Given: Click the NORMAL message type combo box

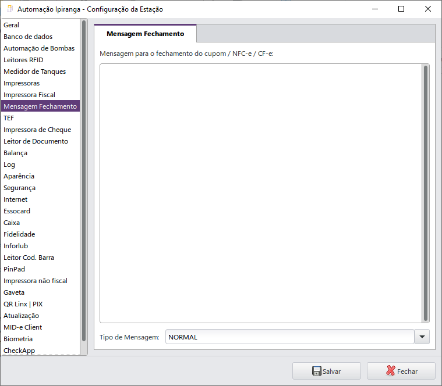Looking at the screenshot, I should pos(290,337).
